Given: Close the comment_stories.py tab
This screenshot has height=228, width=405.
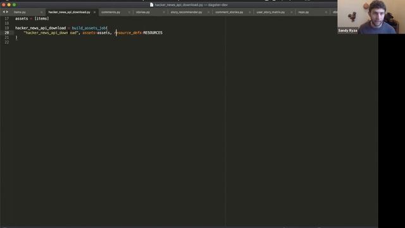Looking at the screenshot, I should [x=250, y=12].
